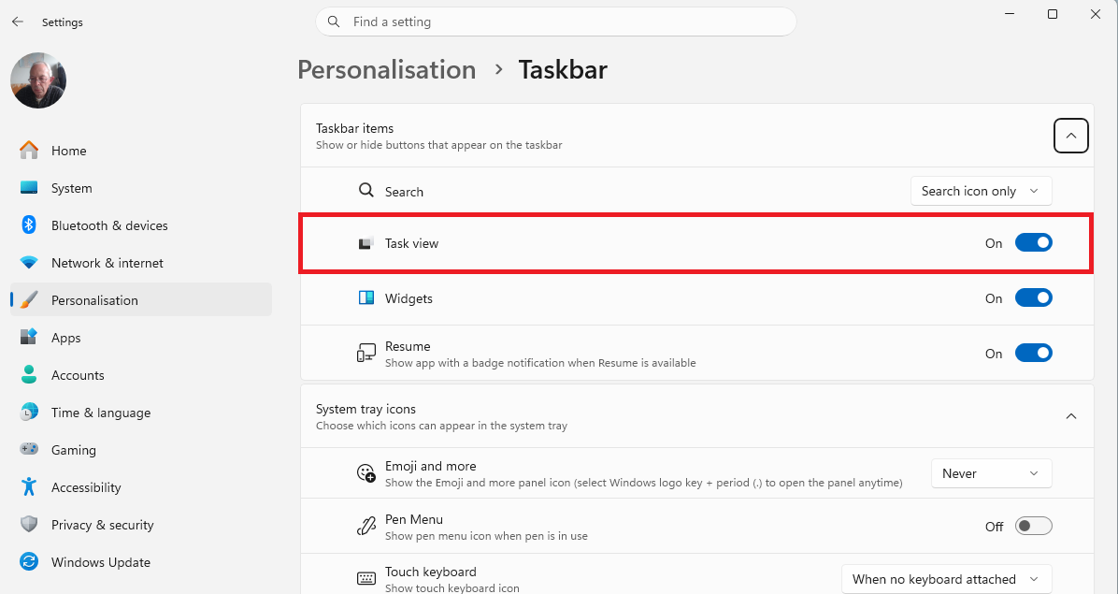This screenshot has width=1118, height=594.
Task: Open Windows Update via its icon
Action: tap(29, 562)
